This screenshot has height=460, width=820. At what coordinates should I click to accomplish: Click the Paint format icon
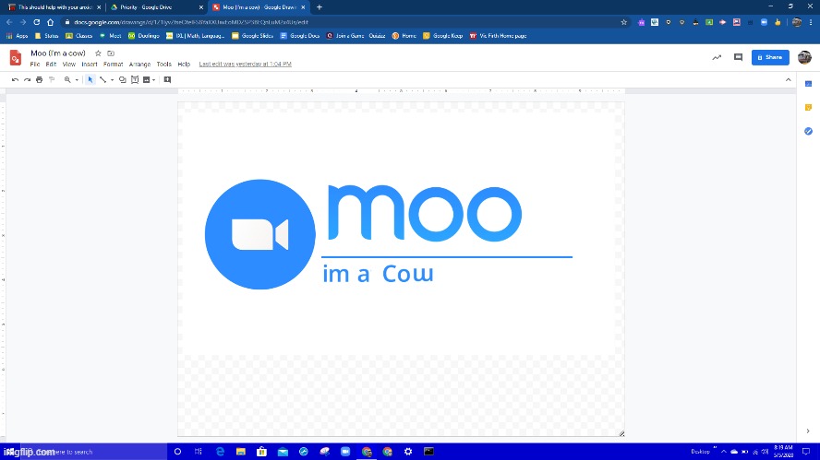[52, 80]
